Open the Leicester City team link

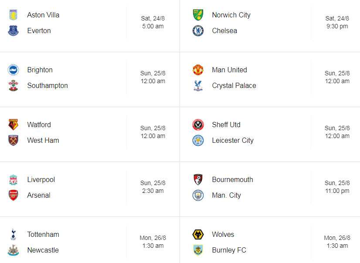pyautogui.click(x=233, y=140)
